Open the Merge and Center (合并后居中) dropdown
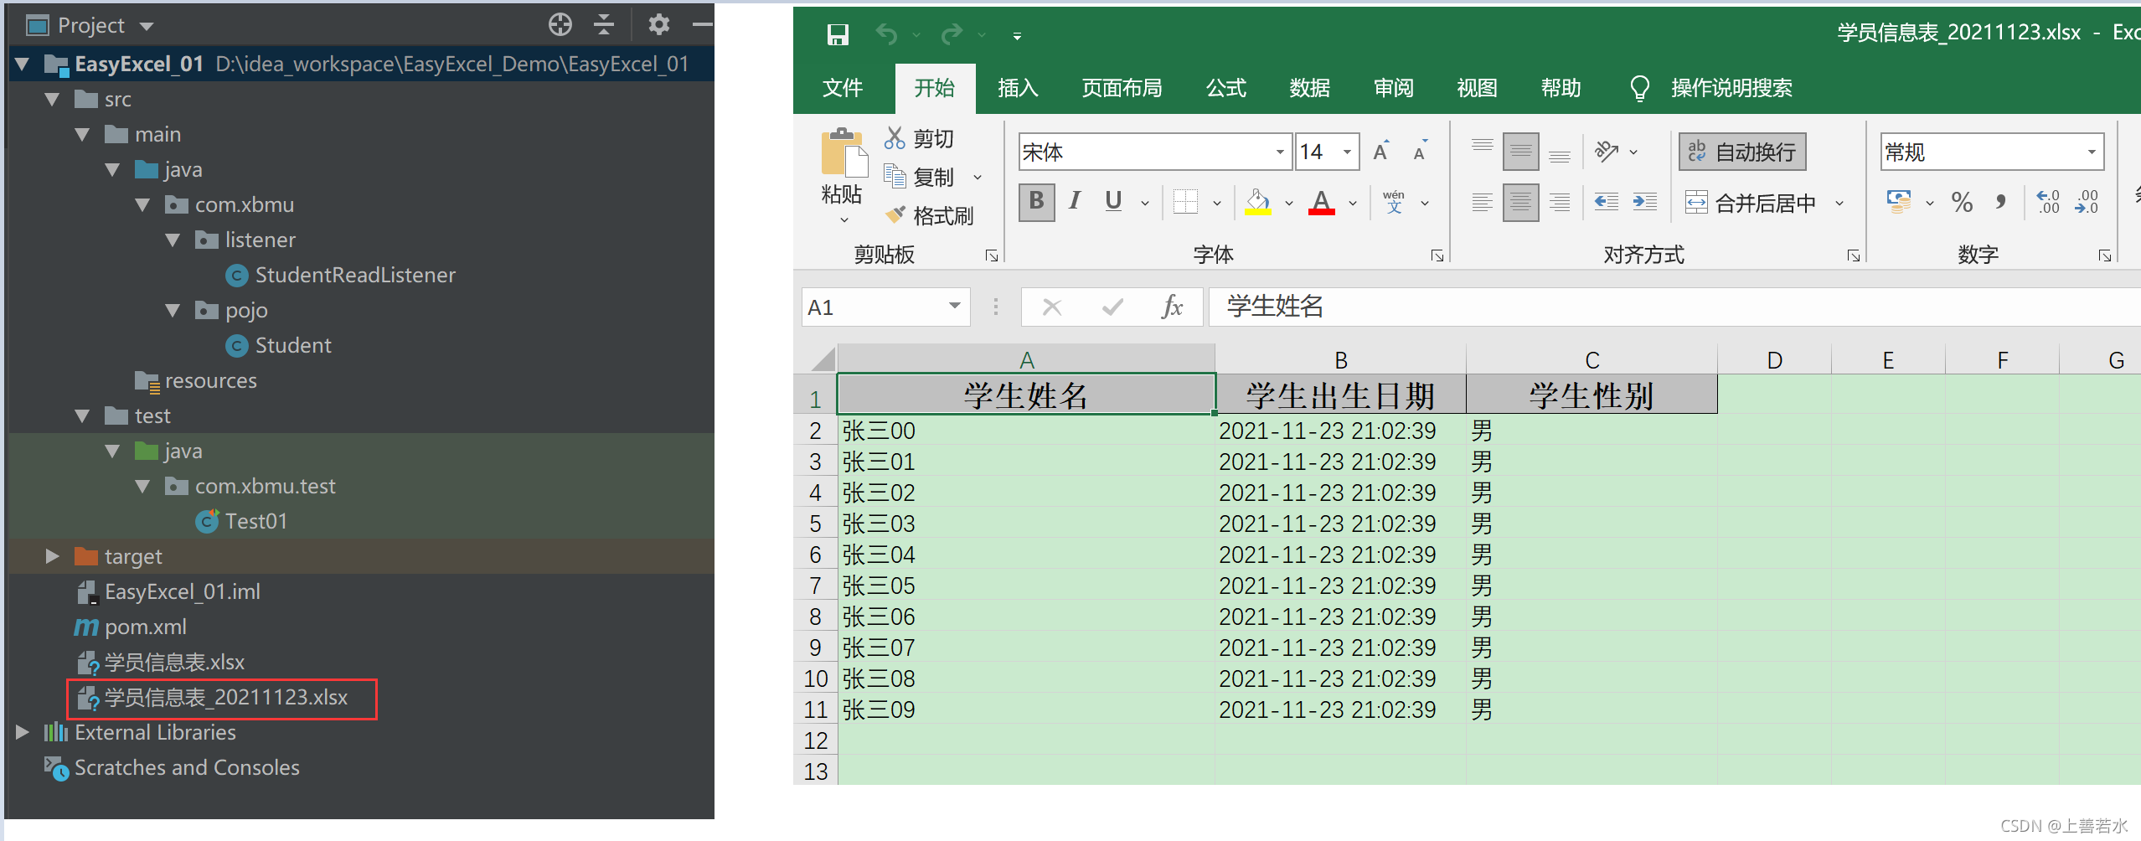The image size is (2141, 841). (1839, 202)
